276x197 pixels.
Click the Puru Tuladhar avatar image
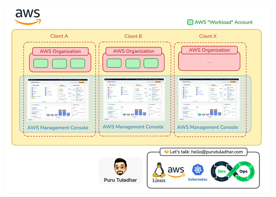(120, 167)
